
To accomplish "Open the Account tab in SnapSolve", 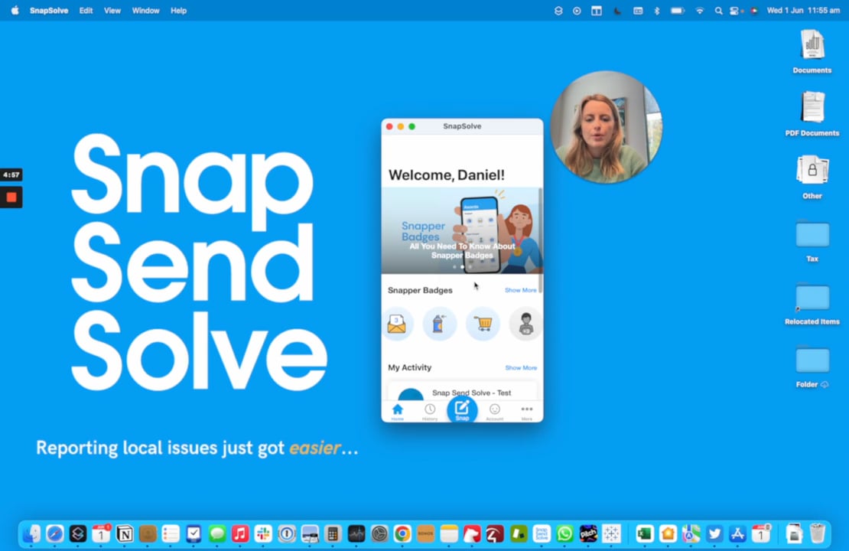I will tap(494, 412).
